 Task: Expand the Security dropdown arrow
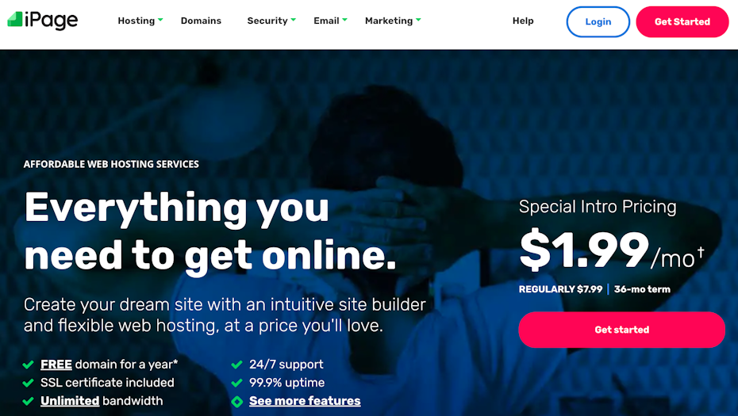(294, 20)
